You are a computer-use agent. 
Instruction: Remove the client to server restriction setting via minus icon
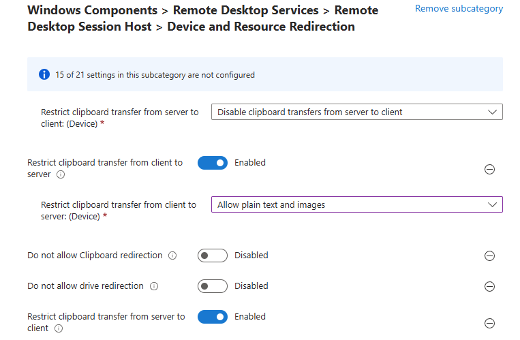[x=489, y=170]
